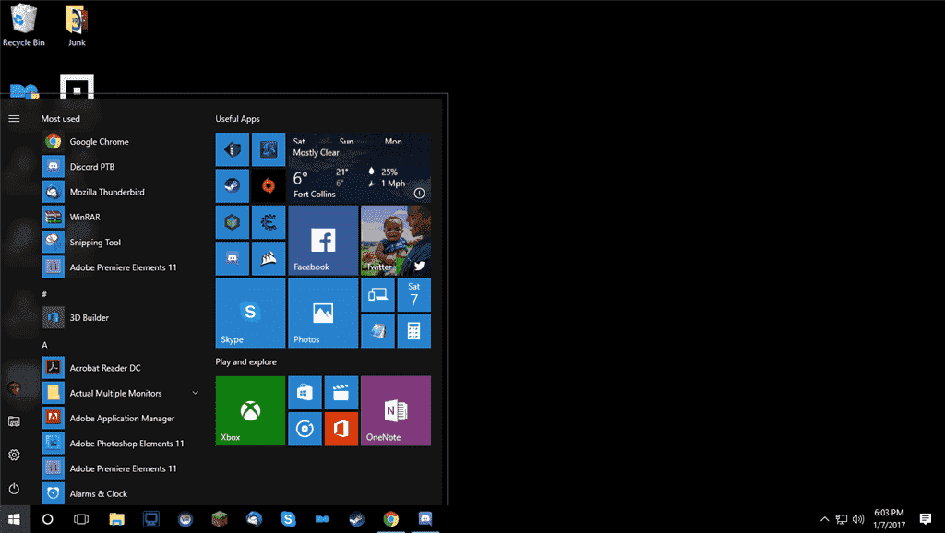The width and height of the screenshot is (945, 533).
Task: Open Connect devices tile next to calendar
Action: pos(377,294)
